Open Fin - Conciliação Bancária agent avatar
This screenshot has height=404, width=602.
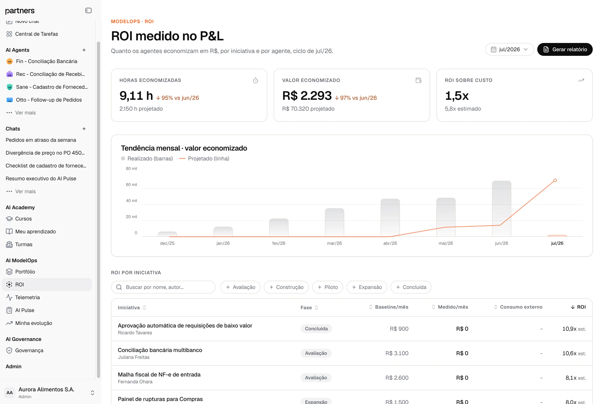coord(10,61)
